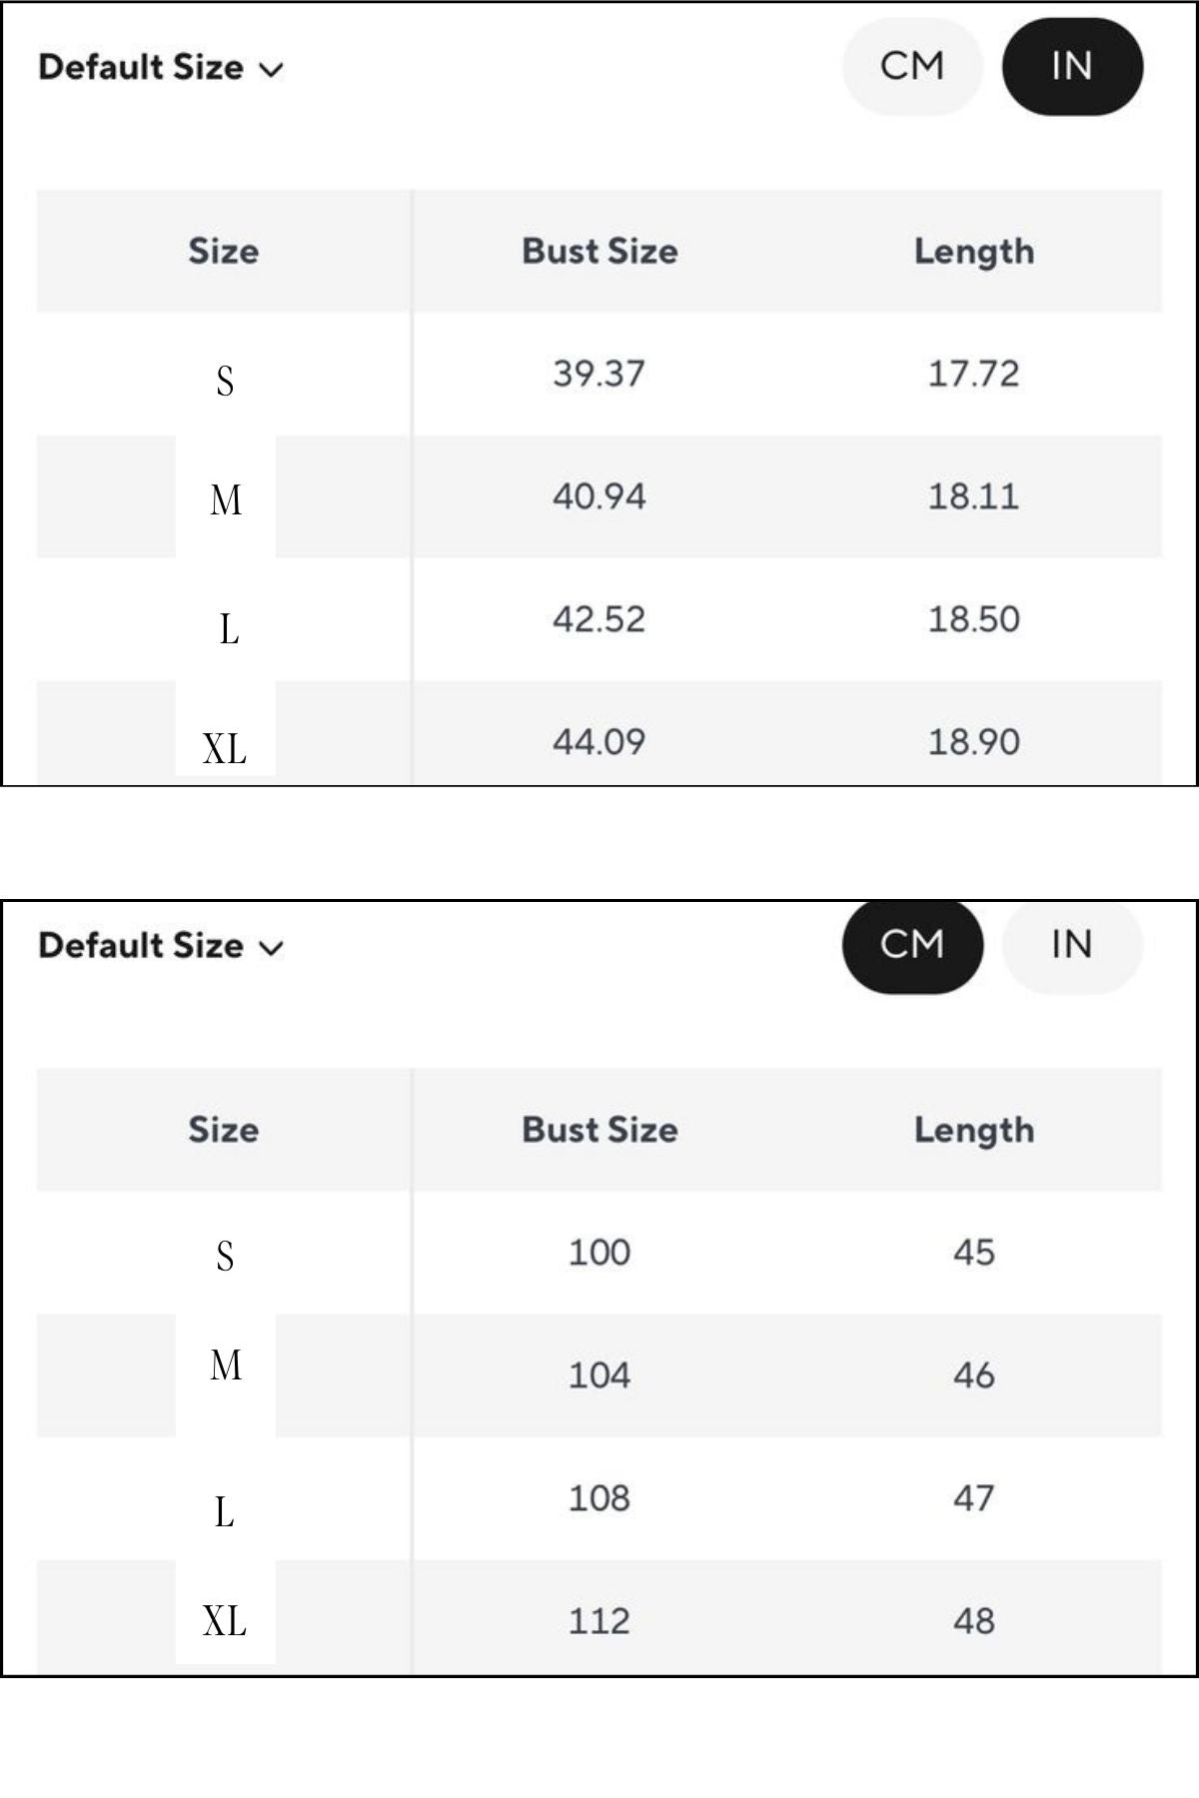Open the top Default Size dropdown
Image resolution: width=1199 pixels, height=1798 pixels.
click(x=161, y=67)
